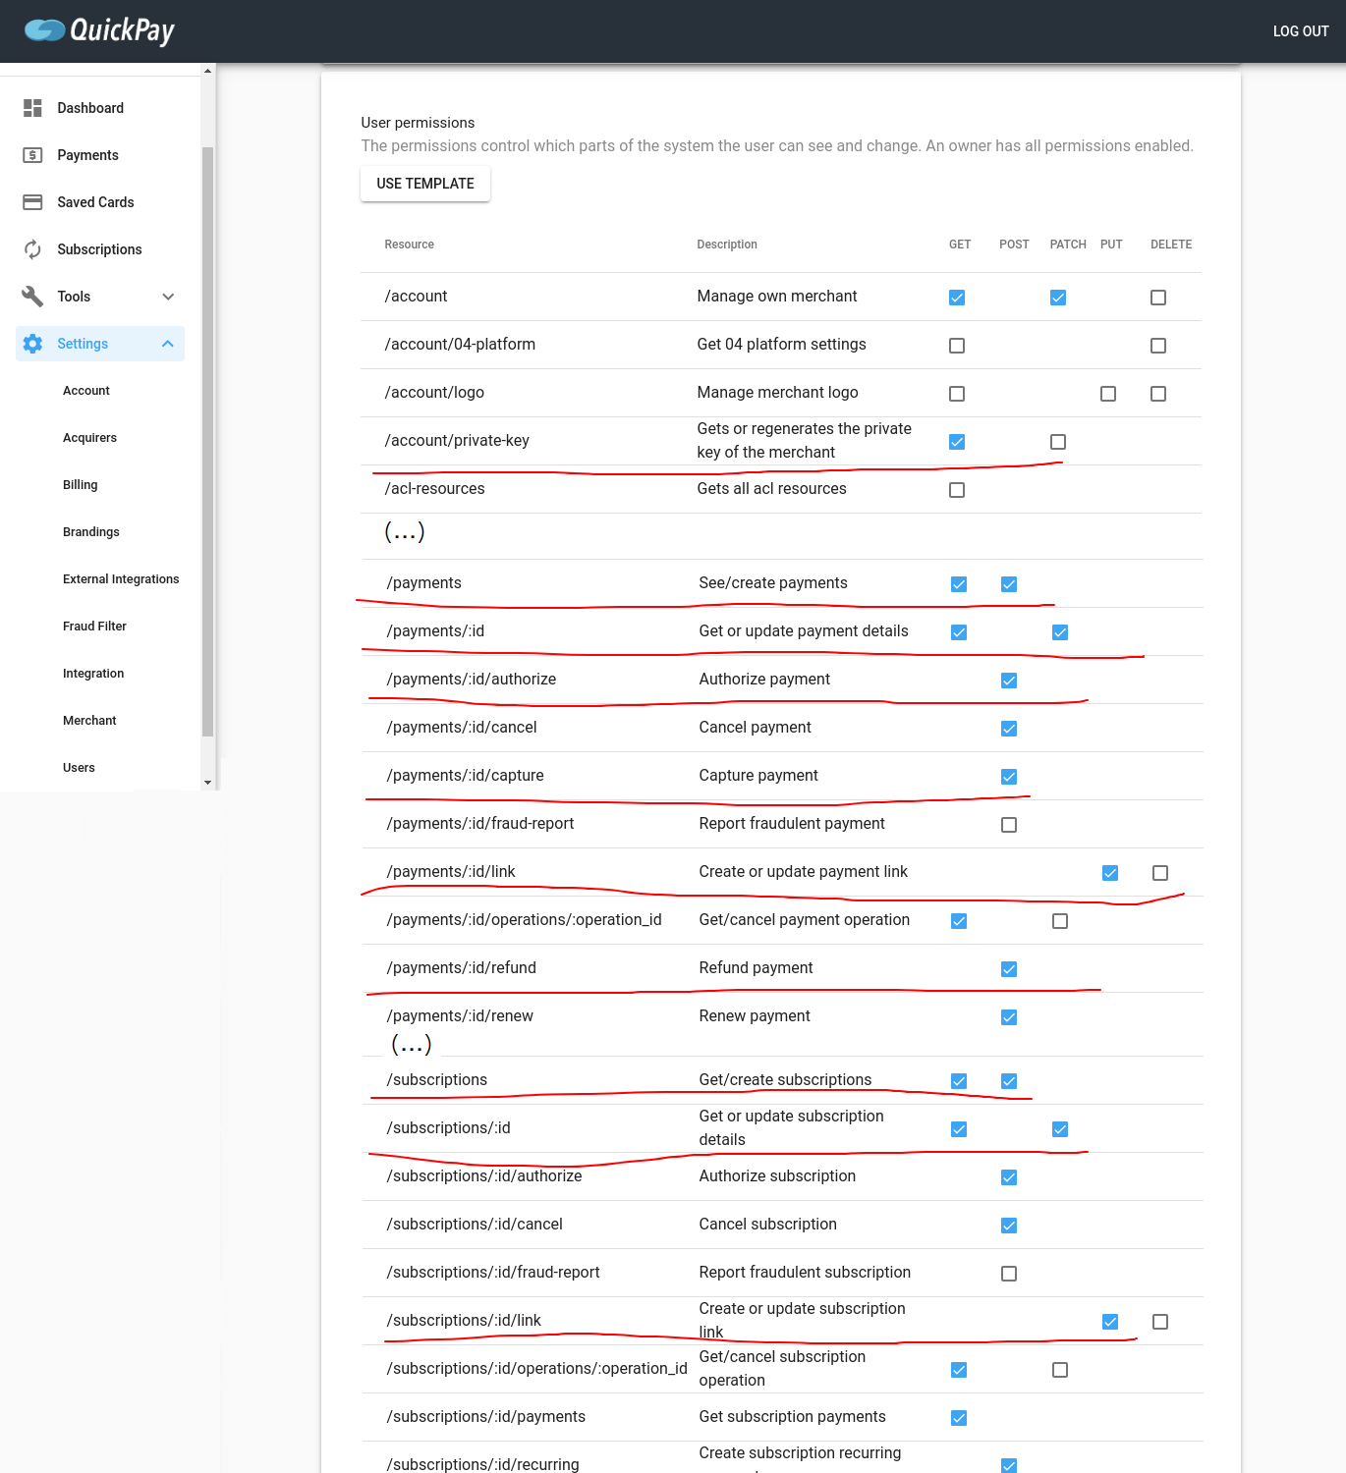The image size is (1346, 1473).
Task: Click the Resource column header
Action: click(x=409, y=245)
